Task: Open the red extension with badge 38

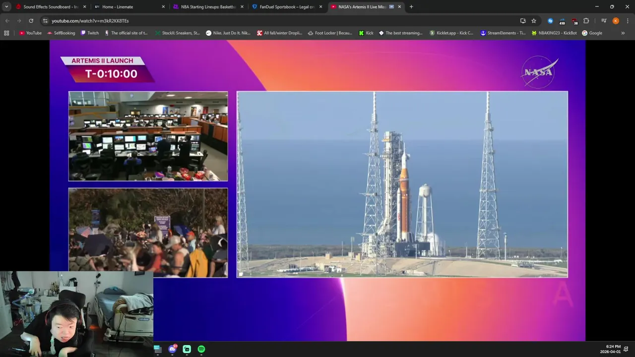Action: point(574,21)
